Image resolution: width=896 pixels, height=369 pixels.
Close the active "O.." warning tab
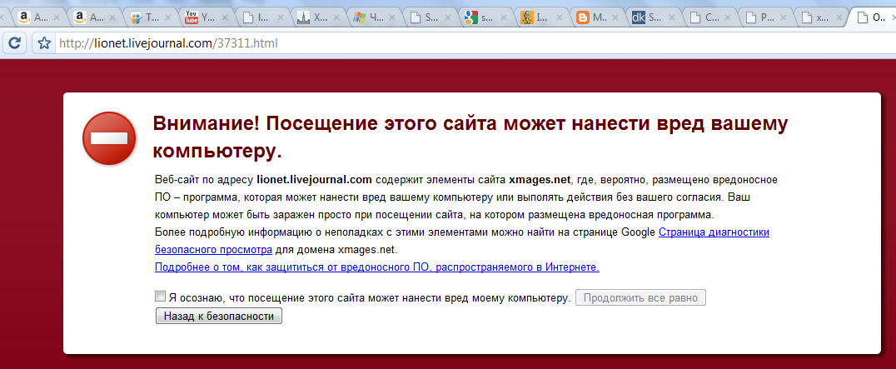pyautogui.click(x=894, y=18)
